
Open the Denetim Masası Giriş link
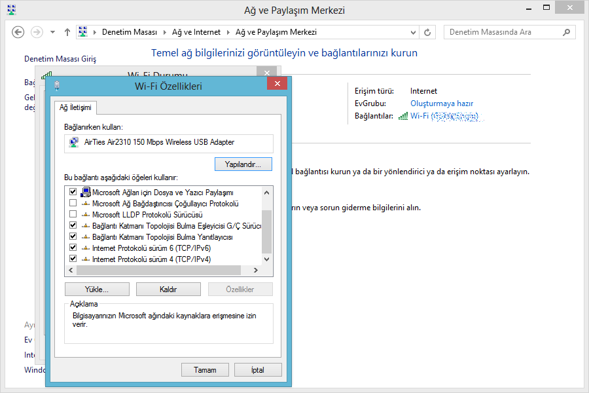point(60,59)
